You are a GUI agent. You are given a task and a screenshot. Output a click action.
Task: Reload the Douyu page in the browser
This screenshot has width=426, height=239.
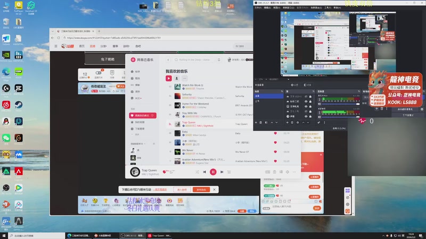click(x=59, y=38)
